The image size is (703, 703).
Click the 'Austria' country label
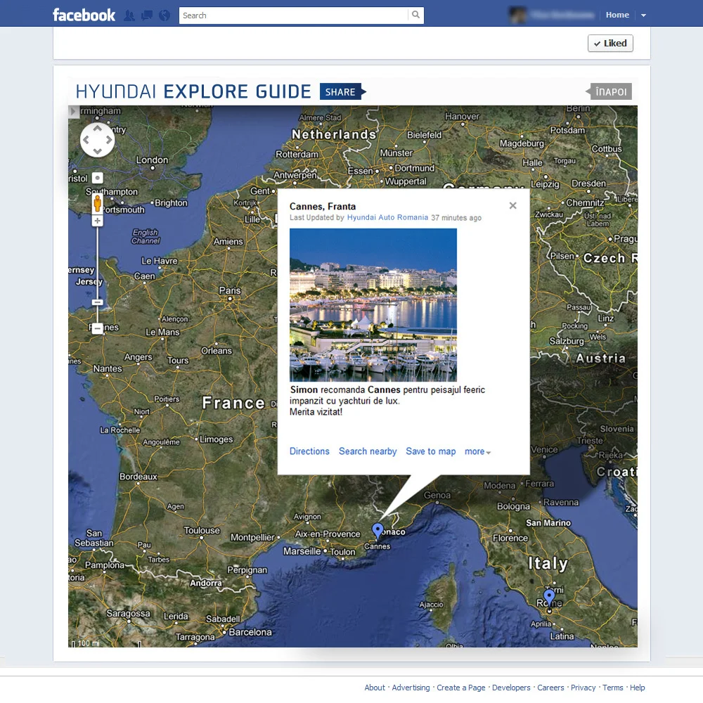pyautogui.click(x=601, y=359)
